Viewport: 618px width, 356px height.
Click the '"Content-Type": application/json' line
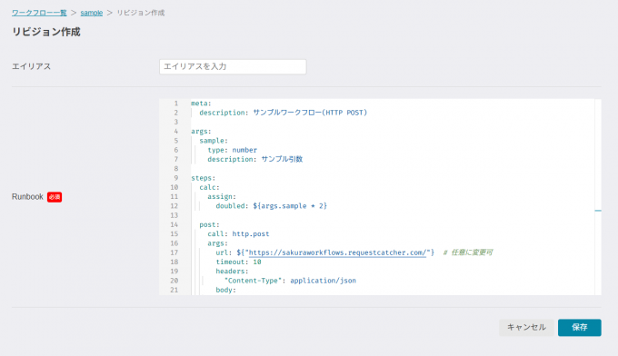tap(290, 281)
